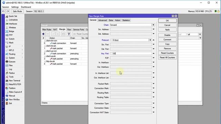Click Chain input field
The width and height of the screenshot is (221, 124).
[131, 25]
